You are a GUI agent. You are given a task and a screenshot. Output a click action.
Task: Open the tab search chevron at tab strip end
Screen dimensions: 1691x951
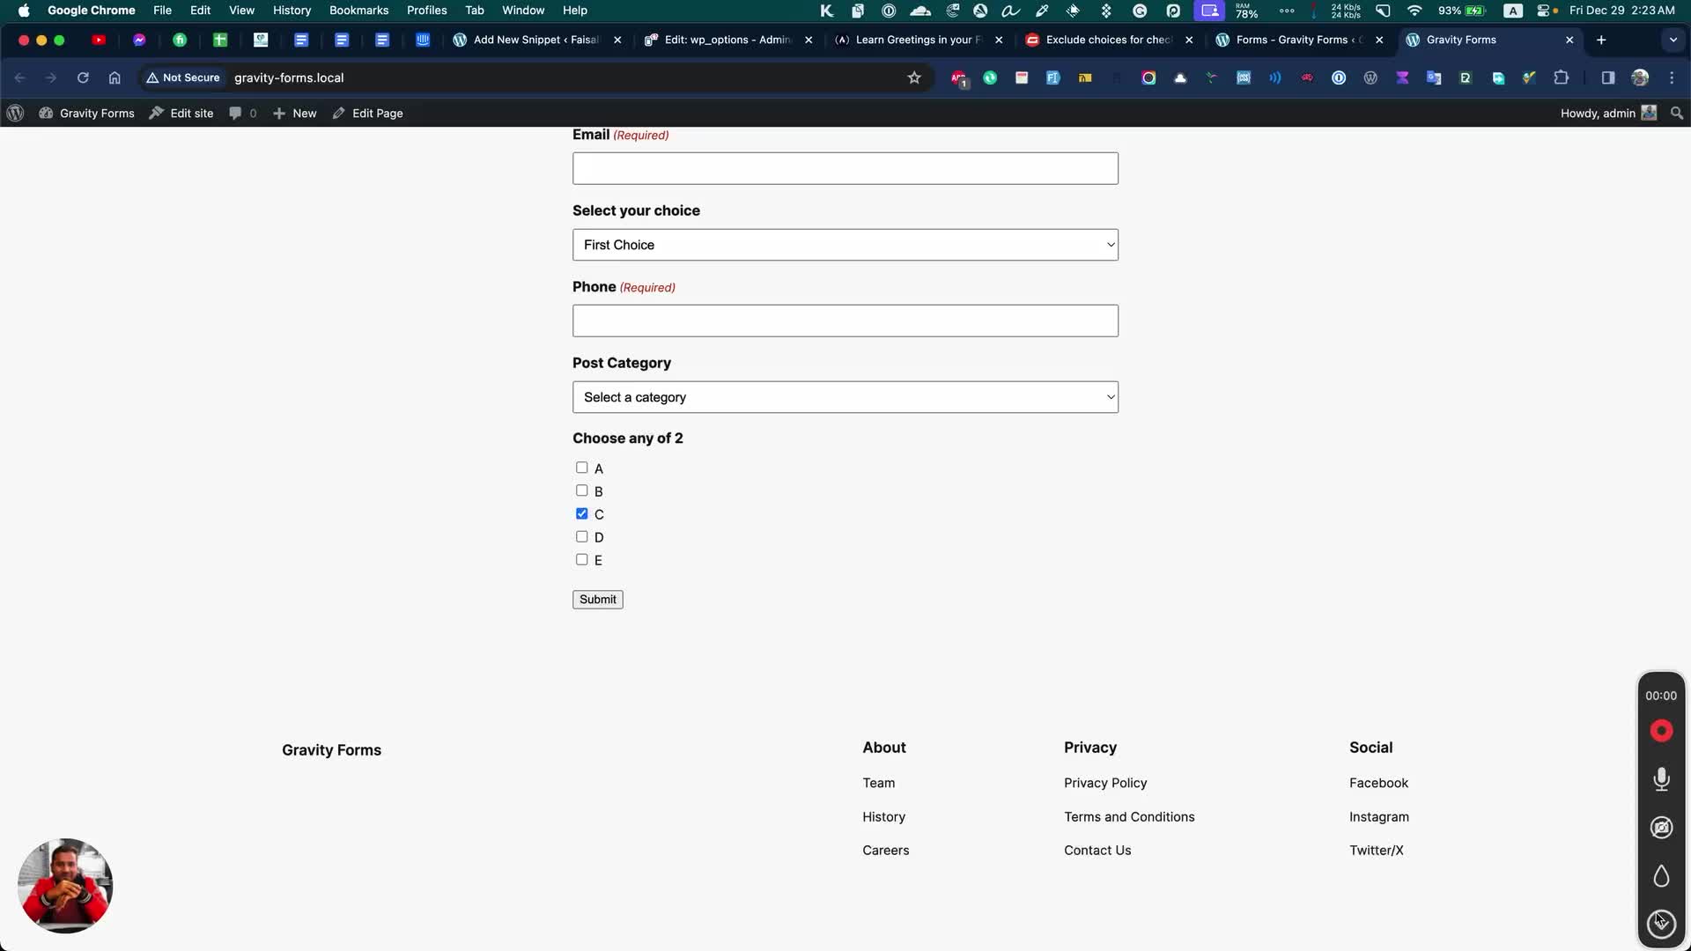[x=1673, y=40]
